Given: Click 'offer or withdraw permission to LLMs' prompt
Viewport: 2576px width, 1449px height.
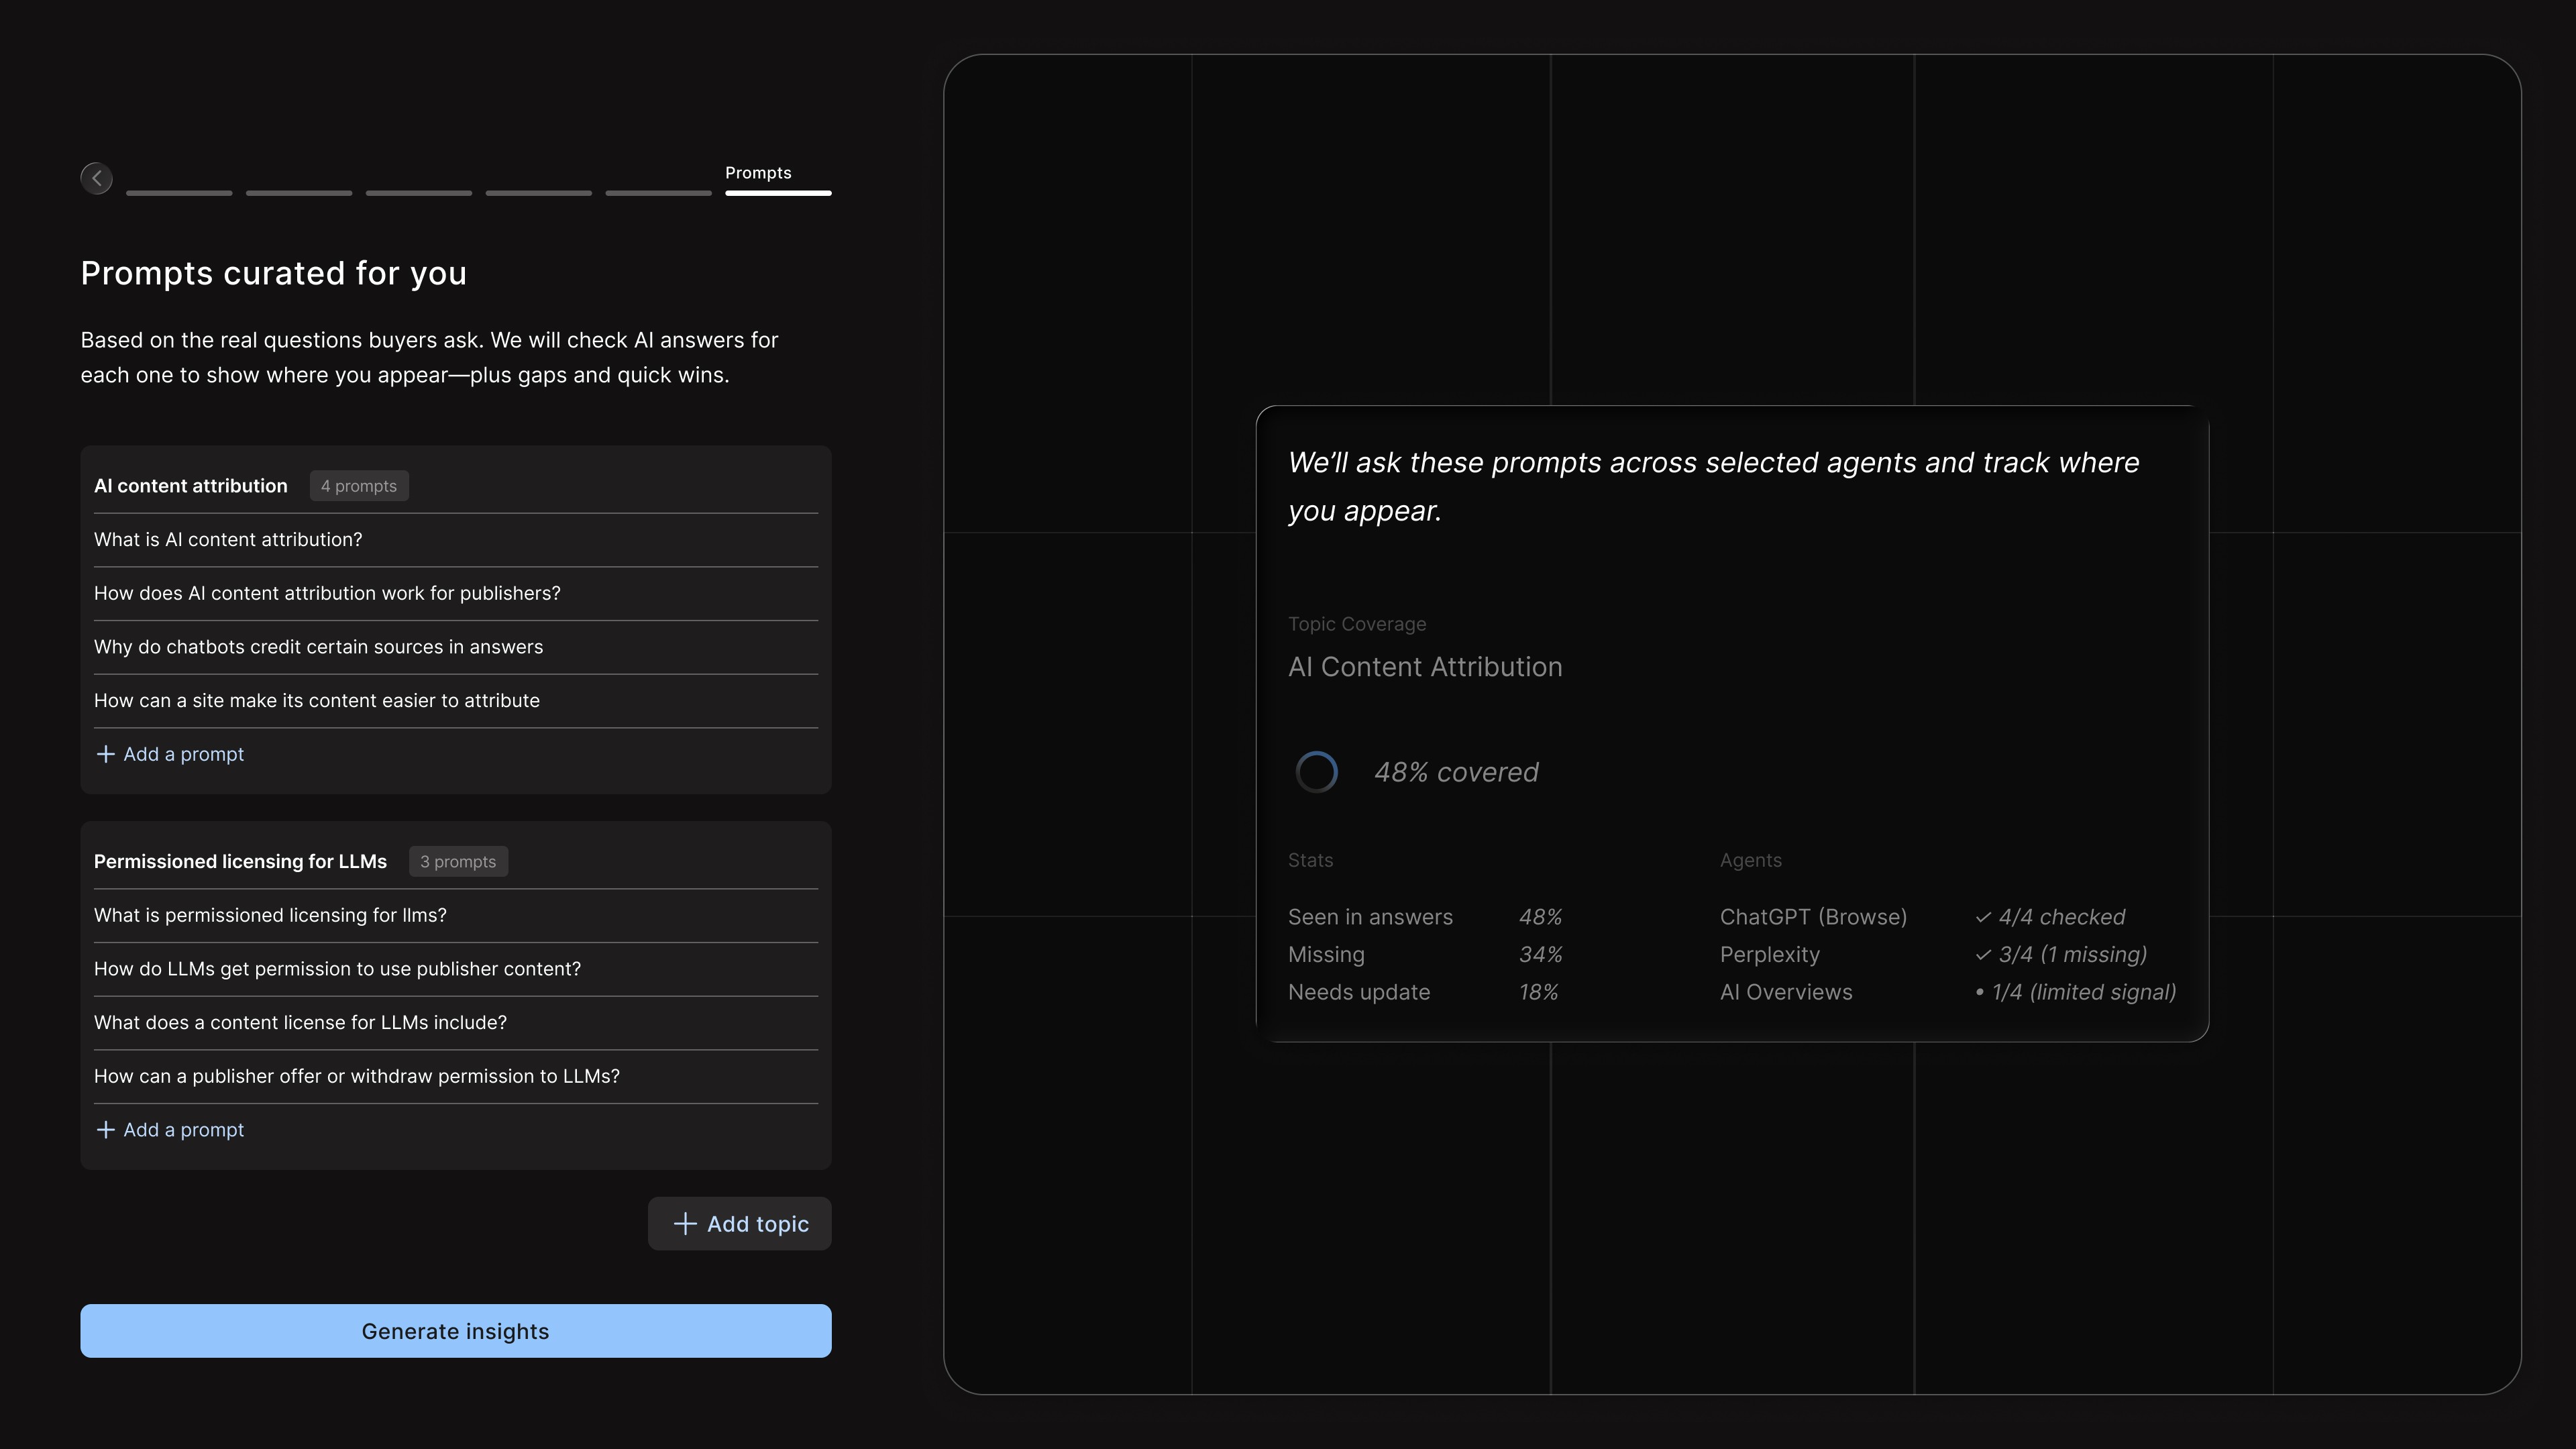Looking at the screenshot, I should 356,1077.
